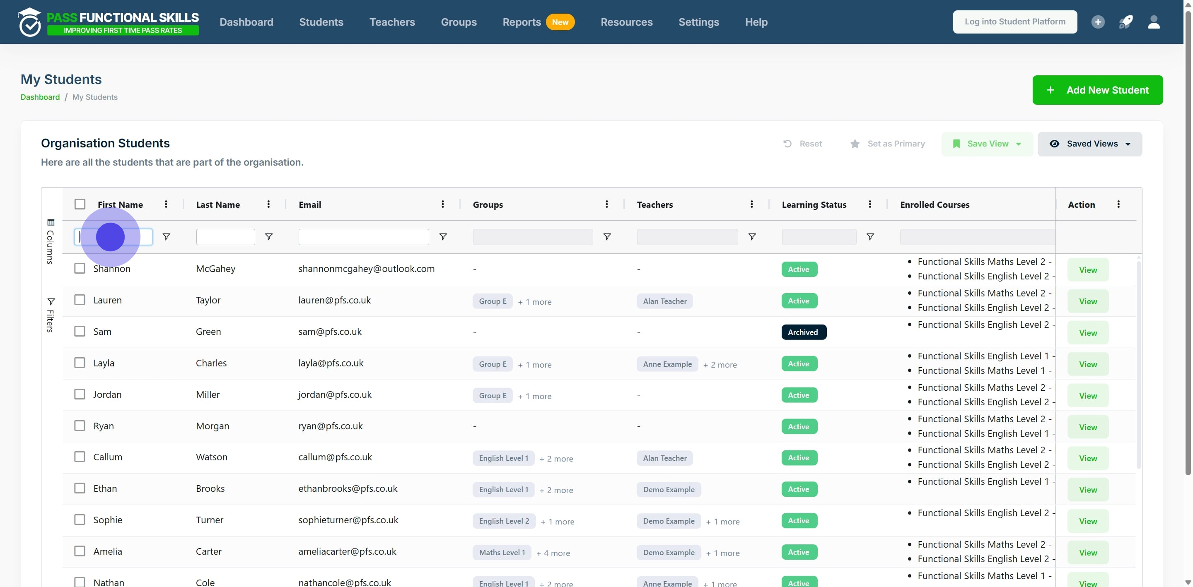Open the Reports menu item

[522, 22]
